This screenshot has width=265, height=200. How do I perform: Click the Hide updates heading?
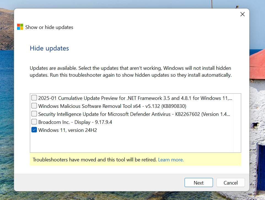[x=49, y=48]
